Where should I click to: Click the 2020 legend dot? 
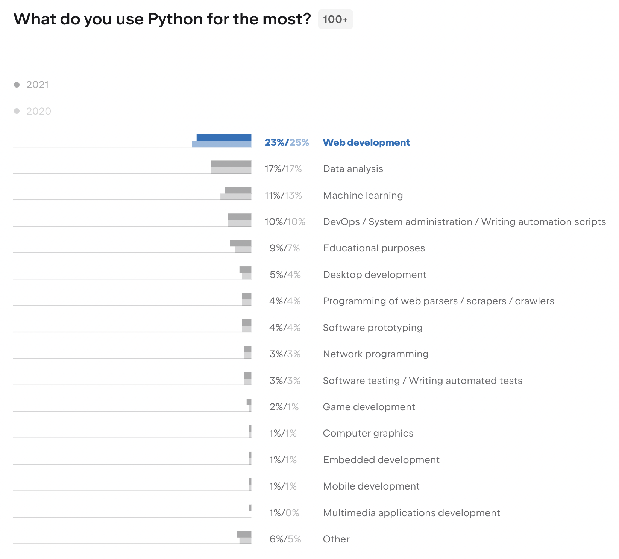(x=17, y=111)
